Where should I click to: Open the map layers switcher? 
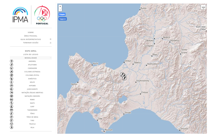tap(203, 7)
